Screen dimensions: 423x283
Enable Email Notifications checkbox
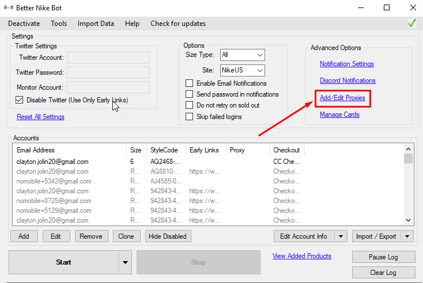(x=189, y=83)
